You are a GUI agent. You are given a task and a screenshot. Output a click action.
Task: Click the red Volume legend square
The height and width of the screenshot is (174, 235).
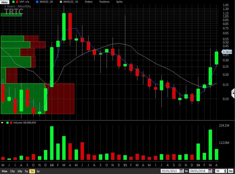point(11,123)
